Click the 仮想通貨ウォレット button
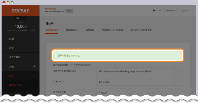The image size is (198, 103). click(28, 31)
